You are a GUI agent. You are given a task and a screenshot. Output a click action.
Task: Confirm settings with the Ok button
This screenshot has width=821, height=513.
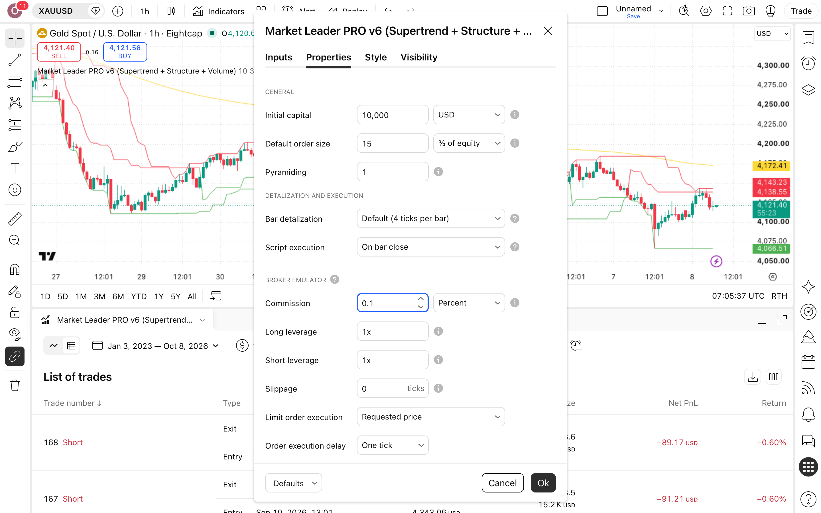click(x=543, y=483)
